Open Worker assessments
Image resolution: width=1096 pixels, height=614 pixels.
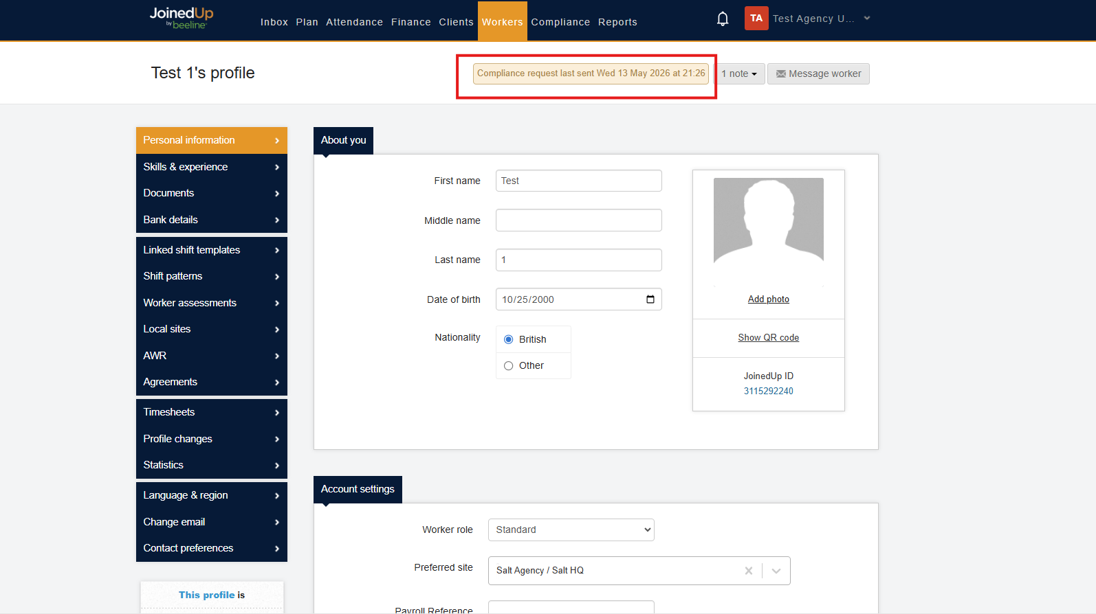(212, 303)
